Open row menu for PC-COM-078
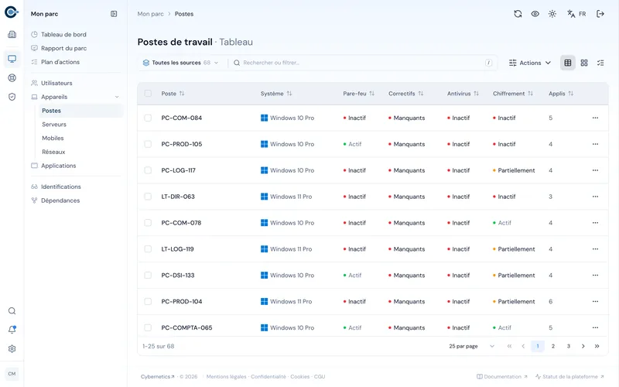Viewport: 619px width, 387px height. (595, 223)
